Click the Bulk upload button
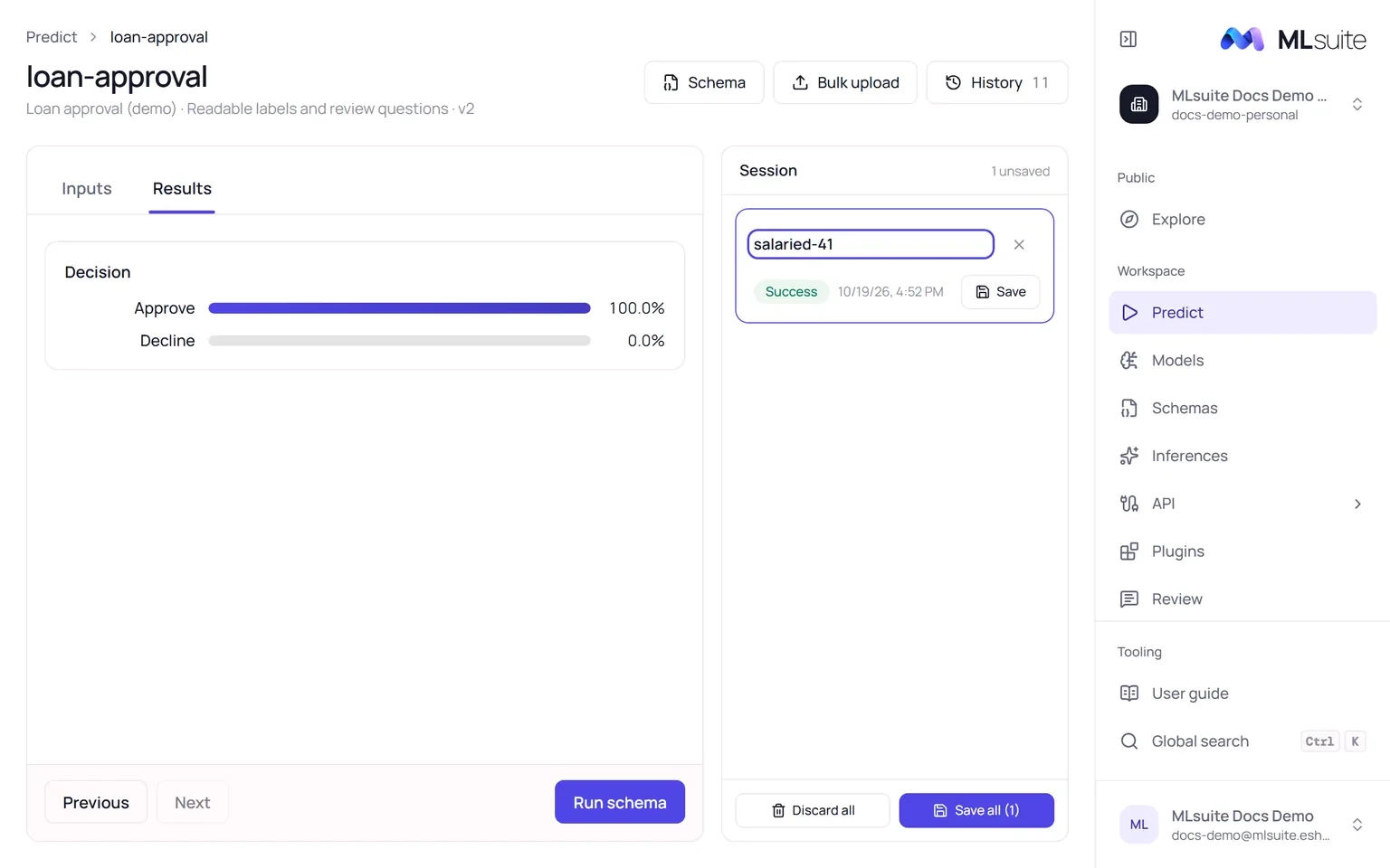1390x868 pixels. pos(845,82)
